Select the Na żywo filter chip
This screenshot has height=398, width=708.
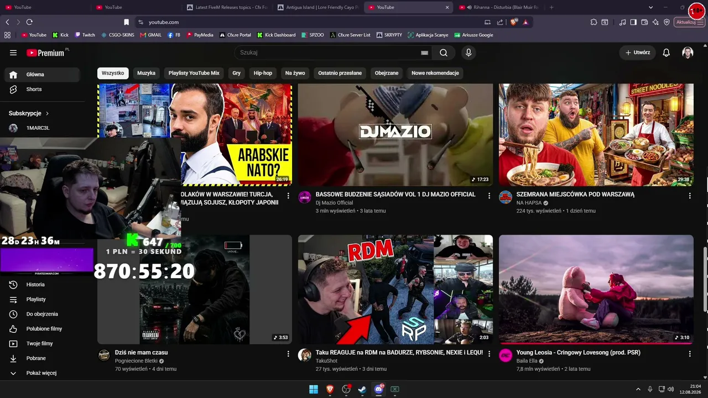pyautogui.click(x=295, y=73)
